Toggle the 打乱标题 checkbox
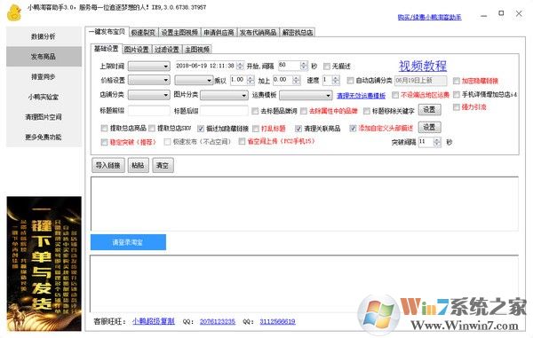This screenshot has height=338, width=533. [x=256, y=129]
